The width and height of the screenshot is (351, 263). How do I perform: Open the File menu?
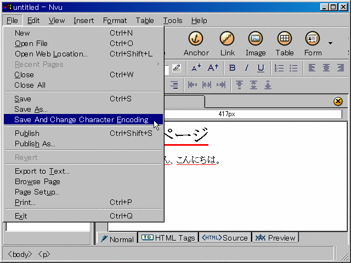(x=12, y=21)
